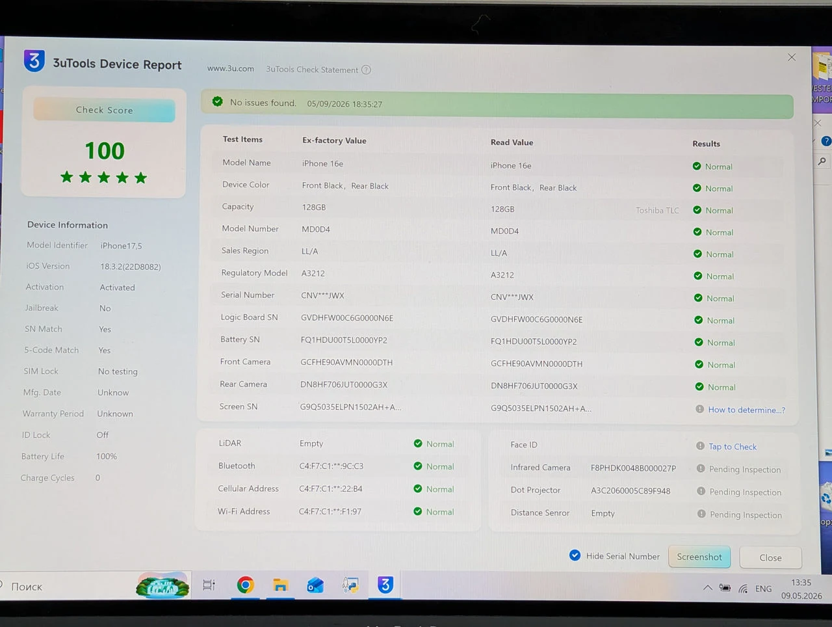Click the Dot Projector value A3C2060005C89F948
The image size is (832, 627).
click(630, 491)
